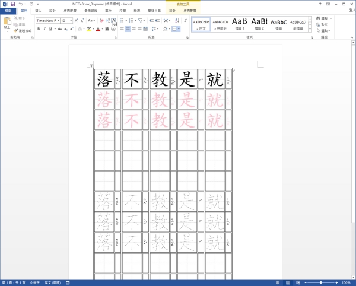The image size is (356, 286).
Task: Adjust the zoom slider in status bar
Action: (x=321, y=283)
